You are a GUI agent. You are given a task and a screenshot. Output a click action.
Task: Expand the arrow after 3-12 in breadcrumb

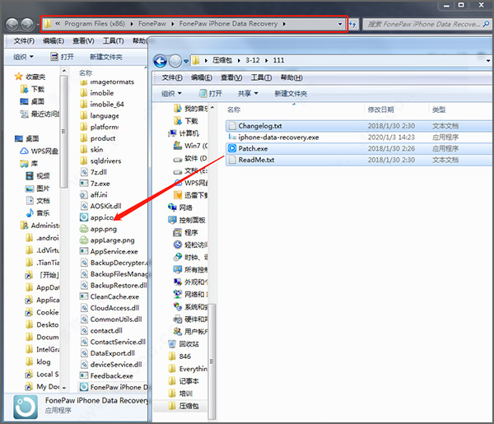tap(266, 60)
